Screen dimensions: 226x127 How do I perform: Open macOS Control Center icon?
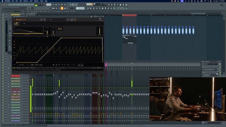pyautogui.click(x=211, y=1)
